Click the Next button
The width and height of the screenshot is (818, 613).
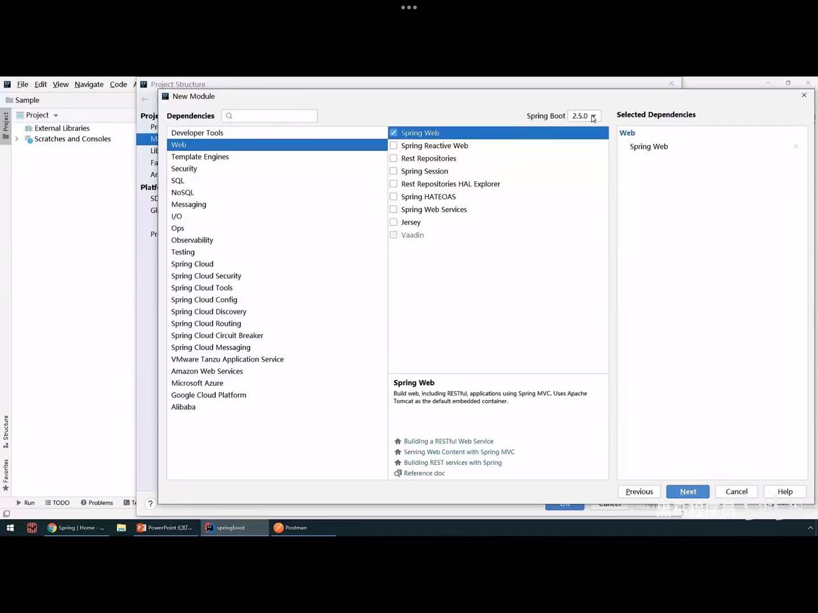tap(688, 492)
